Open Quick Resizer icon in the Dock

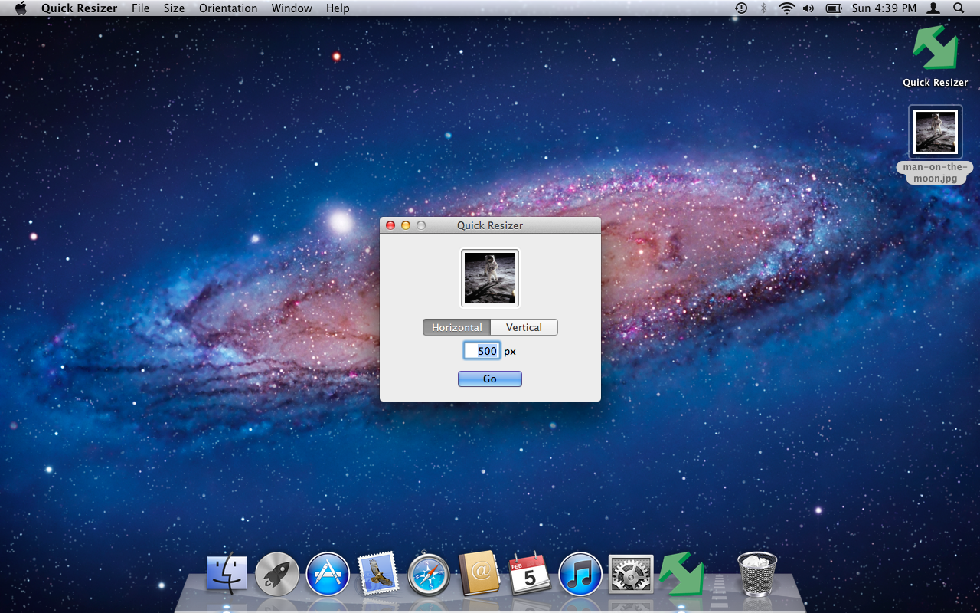[681, 574]
